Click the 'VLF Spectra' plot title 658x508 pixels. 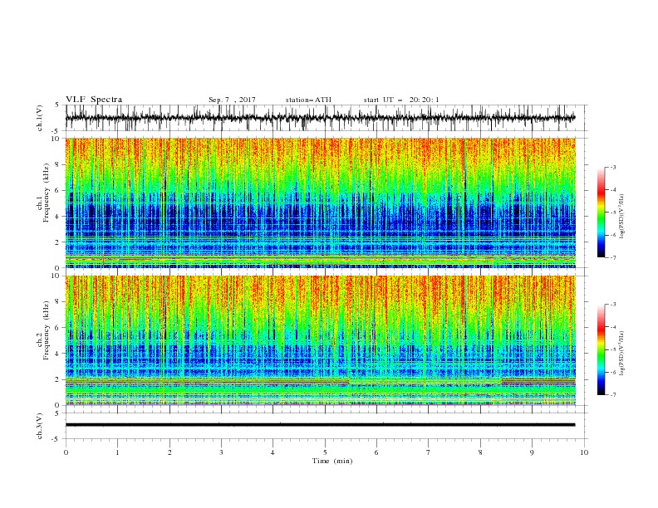(x=94, y=100)
